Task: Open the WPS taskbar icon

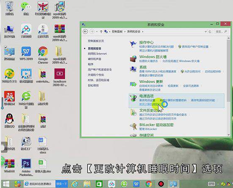Action: coord(136,184)
